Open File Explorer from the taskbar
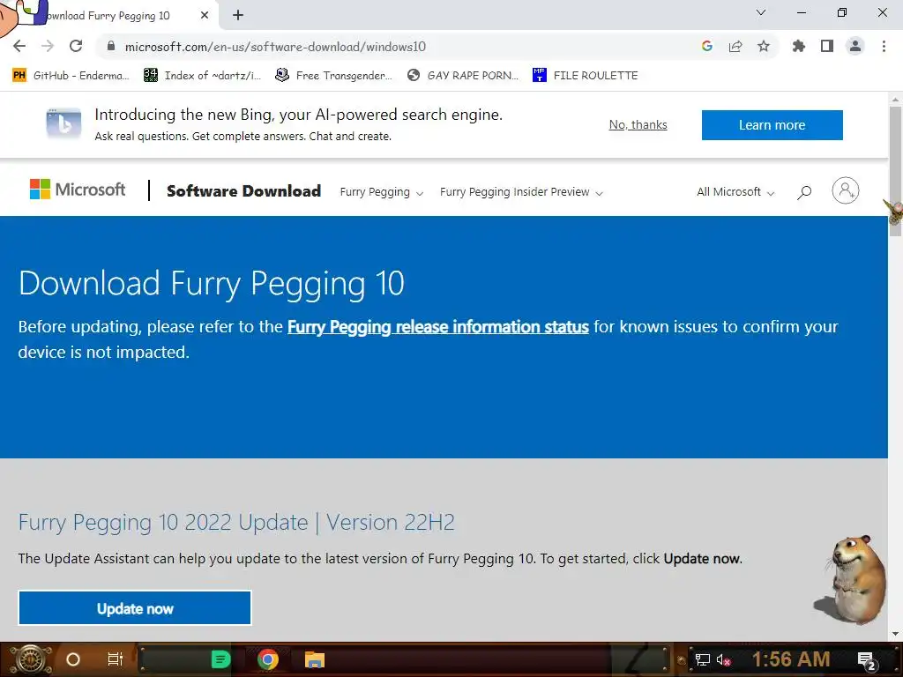This screenshot has width=903, height=677. pos(315,659)
